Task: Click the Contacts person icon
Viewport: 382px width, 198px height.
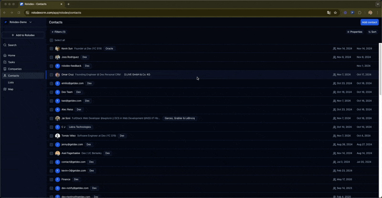Action: coord(5,76)
